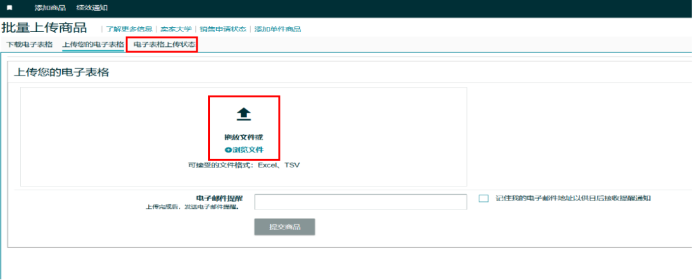
Task: Open 绩效通知 in the top menu
Action: [92, 8]
